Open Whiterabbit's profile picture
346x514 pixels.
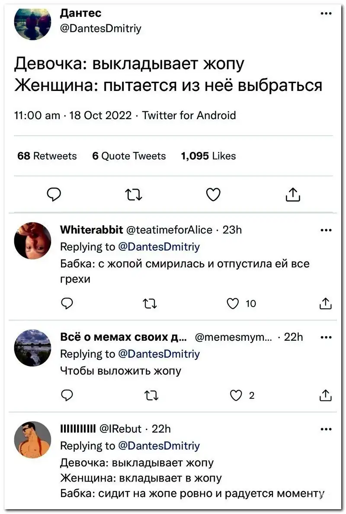tap(33, 241)
